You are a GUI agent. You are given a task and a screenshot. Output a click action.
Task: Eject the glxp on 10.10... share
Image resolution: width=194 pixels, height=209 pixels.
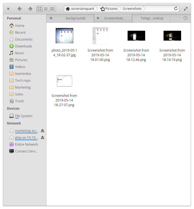43,138
